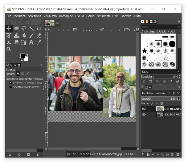The width and height of the screenshot is (188, 164).
Task: Edit the selected brush
Action: coord(144,81)
